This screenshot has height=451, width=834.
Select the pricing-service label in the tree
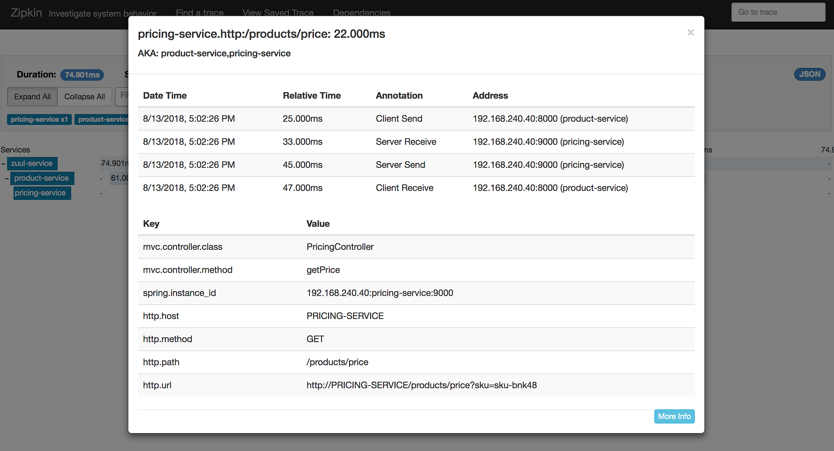click(42, 193)
